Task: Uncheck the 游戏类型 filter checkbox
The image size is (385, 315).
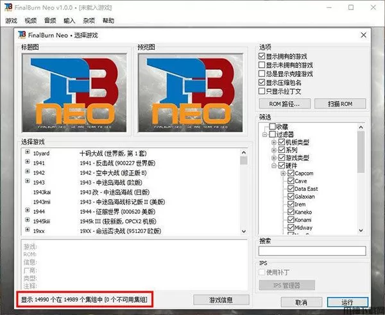Action: (282, 157)
